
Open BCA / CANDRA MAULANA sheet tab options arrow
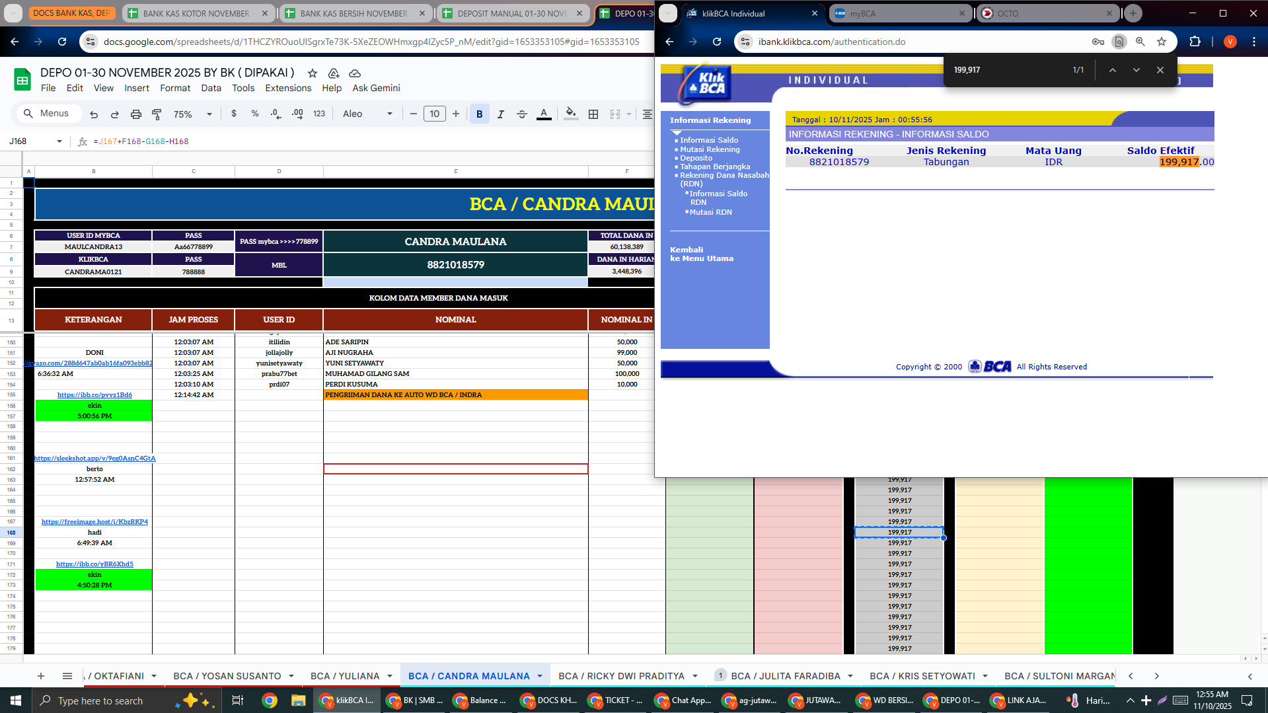[x=540, y=676]
